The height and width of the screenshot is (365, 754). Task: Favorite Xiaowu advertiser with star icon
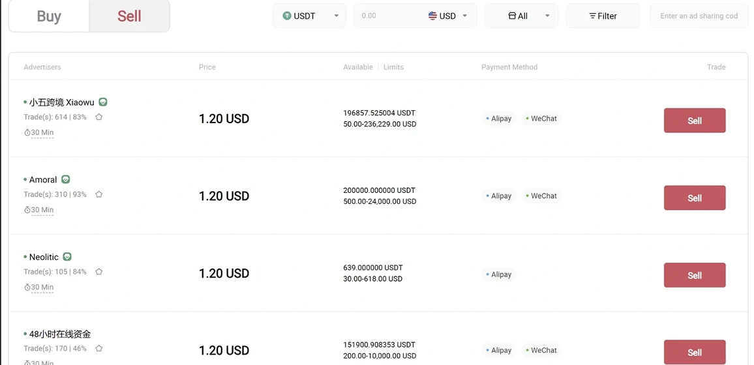98,117
